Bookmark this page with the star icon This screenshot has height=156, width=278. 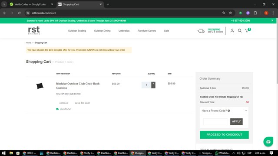coord(231,13)
